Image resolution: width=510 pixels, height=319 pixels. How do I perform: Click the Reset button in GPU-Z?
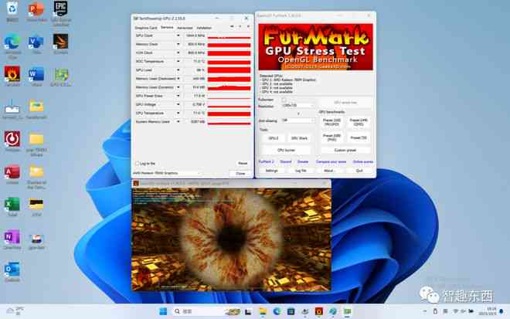(243, 163)
